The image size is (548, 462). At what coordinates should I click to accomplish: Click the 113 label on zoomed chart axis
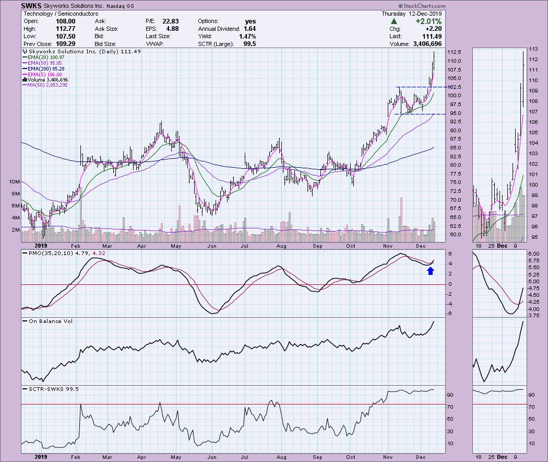tap(533, 49)
